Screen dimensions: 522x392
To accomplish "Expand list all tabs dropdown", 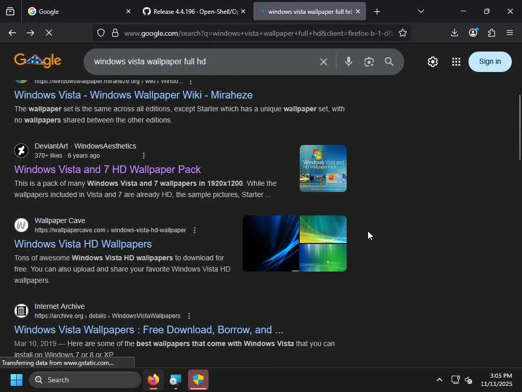I will click(x=421, y=11).
